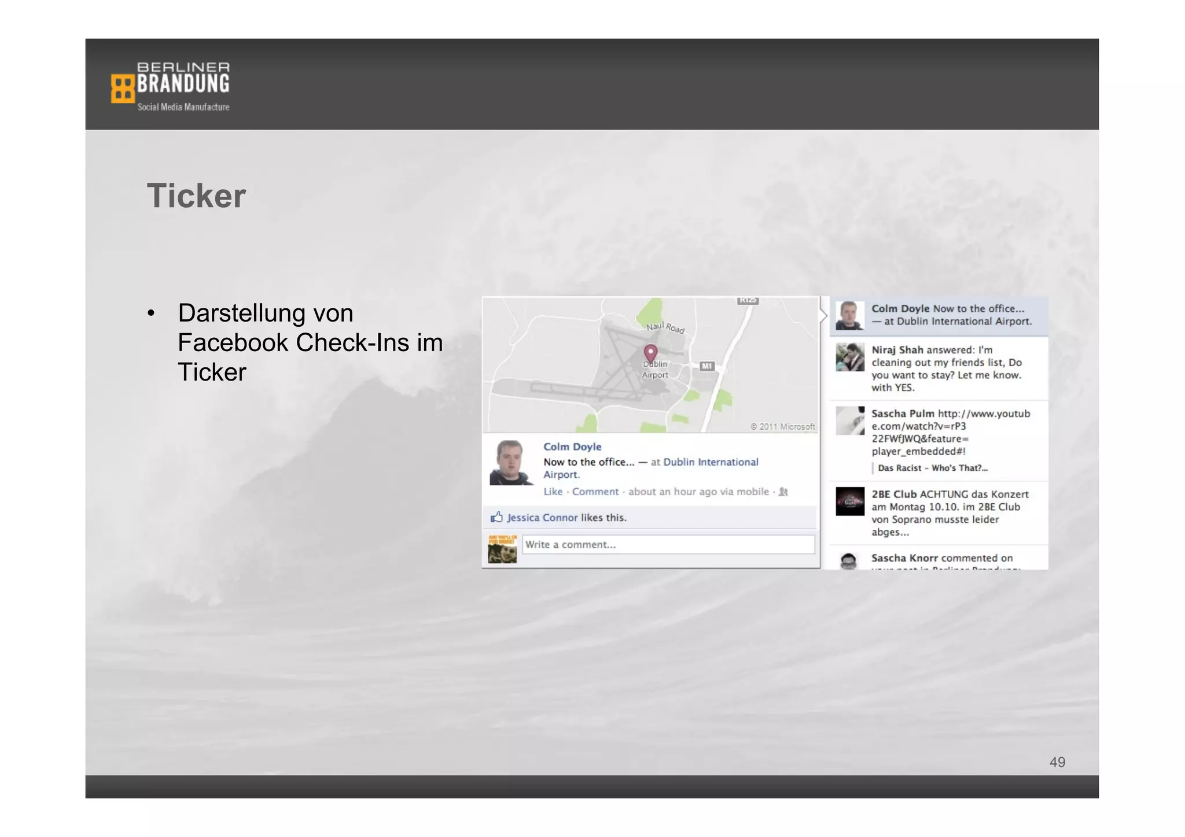Open 'Das Racist - Who's That?...' attachment
This screenshot has width=1185, height=837.
tap(932, 468)
